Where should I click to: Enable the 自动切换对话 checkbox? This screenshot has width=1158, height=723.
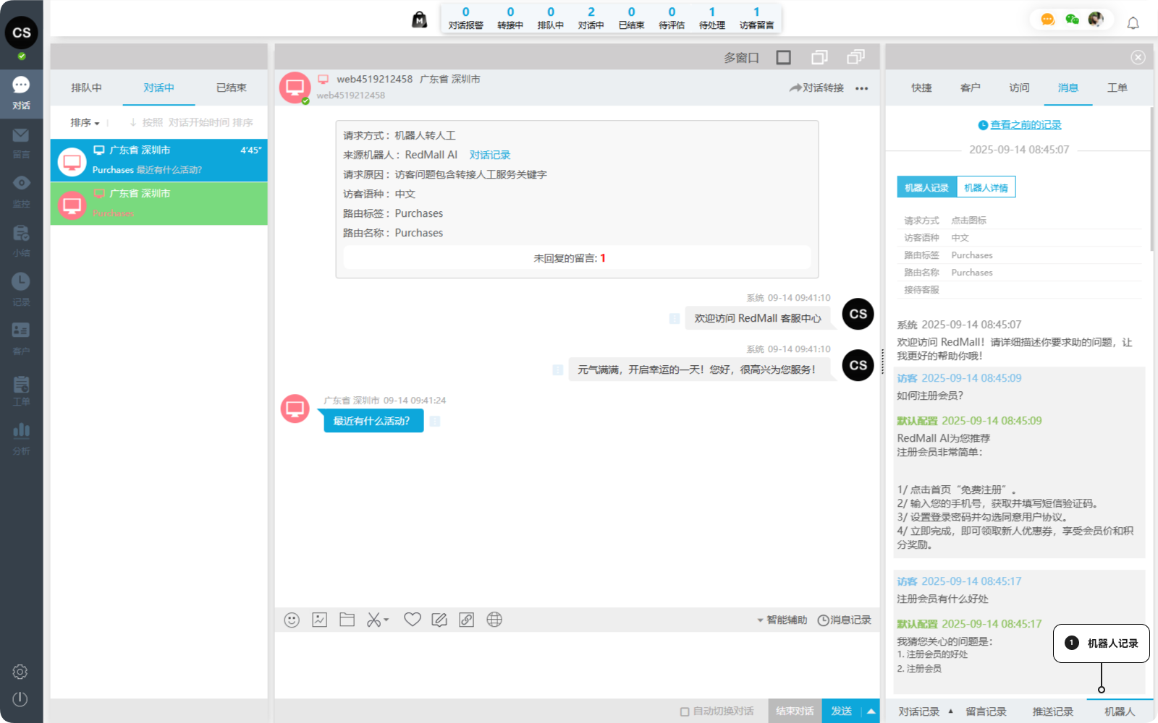[685, 711]
